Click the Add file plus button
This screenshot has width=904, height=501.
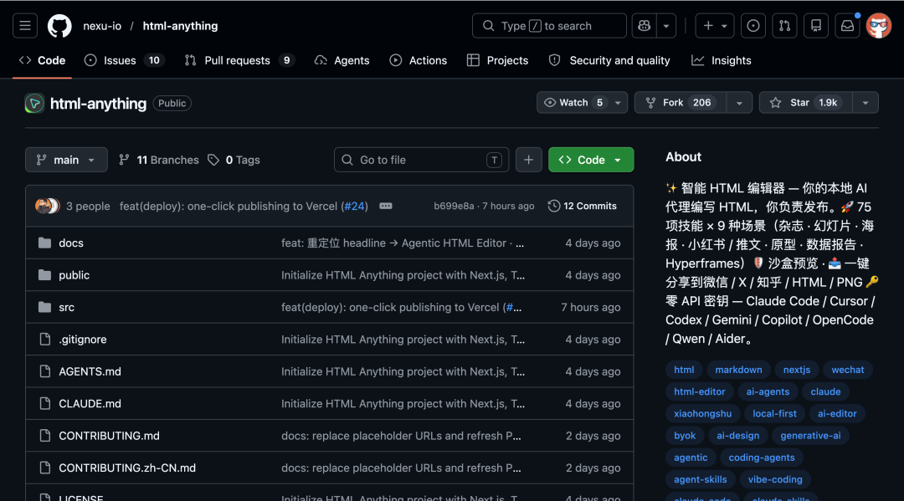tap(529, 160)
